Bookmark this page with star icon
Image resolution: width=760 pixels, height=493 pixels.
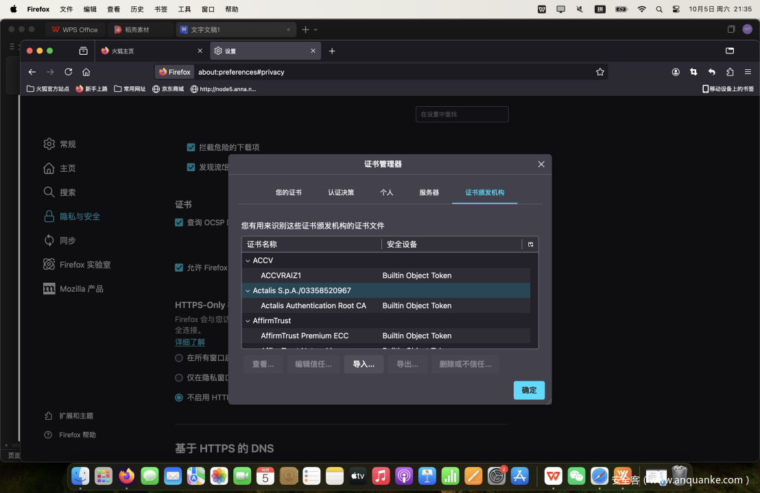click(x=600, y=72)
